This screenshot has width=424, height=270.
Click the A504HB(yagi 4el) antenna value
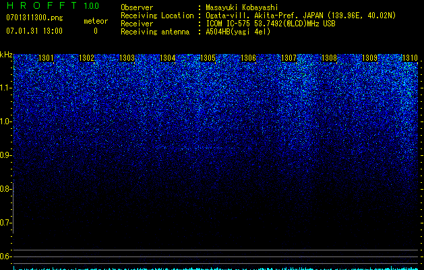coord(238,32)
